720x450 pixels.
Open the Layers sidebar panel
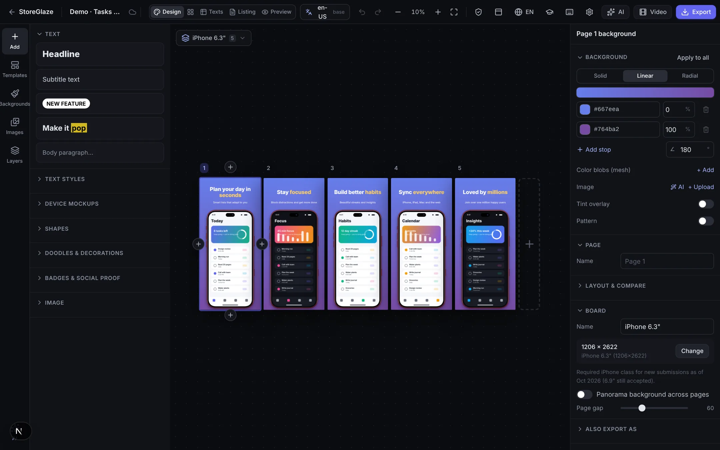pos(15,155)
